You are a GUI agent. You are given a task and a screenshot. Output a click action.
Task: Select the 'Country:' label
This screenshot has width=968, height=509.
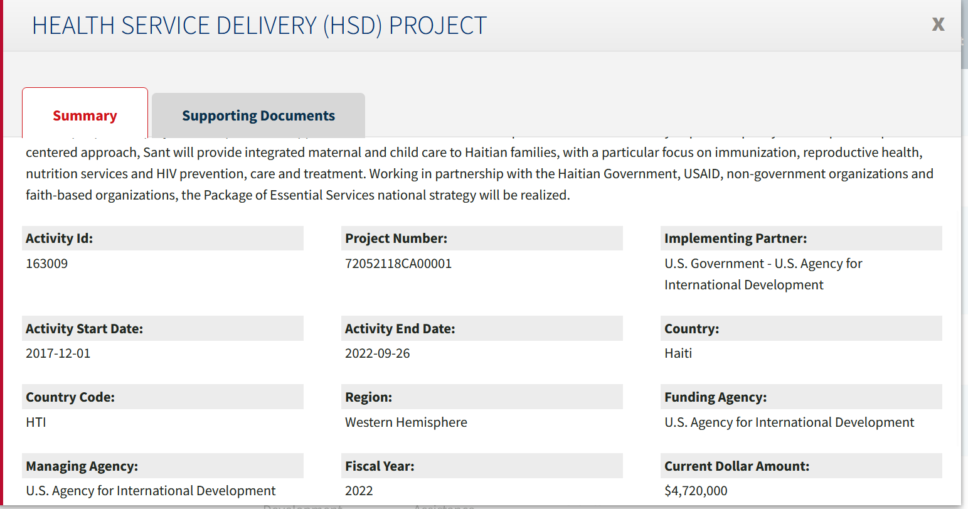(691, 329)
